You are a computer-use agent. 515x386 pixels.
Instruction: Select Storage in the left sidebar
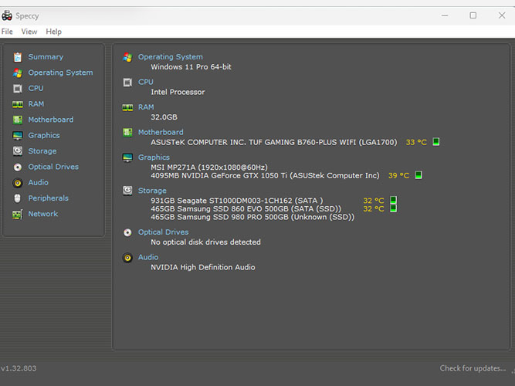click(42, 151)
